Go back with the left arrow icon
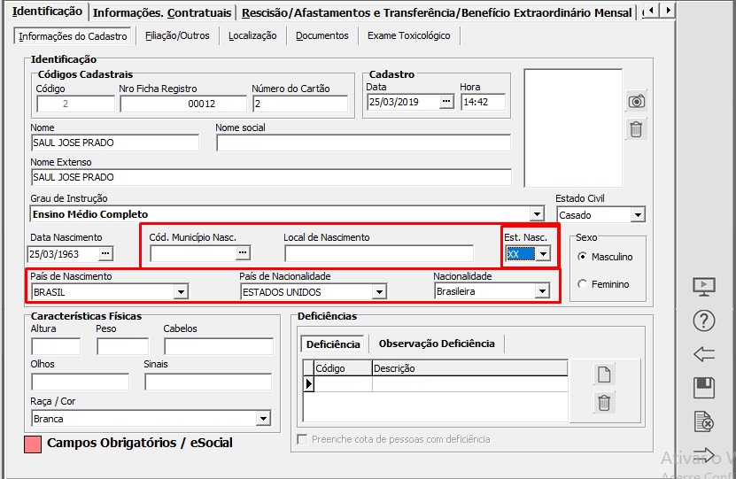Viewport: 736px width, 479px height. [x=704, y=354]
